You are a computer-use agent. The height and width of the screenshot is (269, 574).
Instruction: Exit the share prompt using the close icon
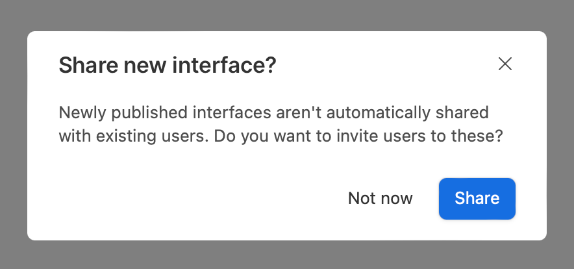(x=505, y=64)
